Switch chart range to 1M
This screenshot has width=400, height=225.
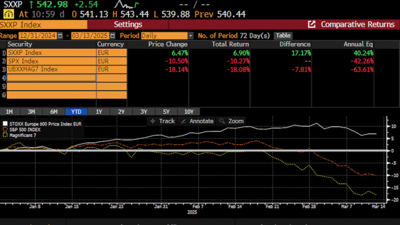(x=9, y=112)
